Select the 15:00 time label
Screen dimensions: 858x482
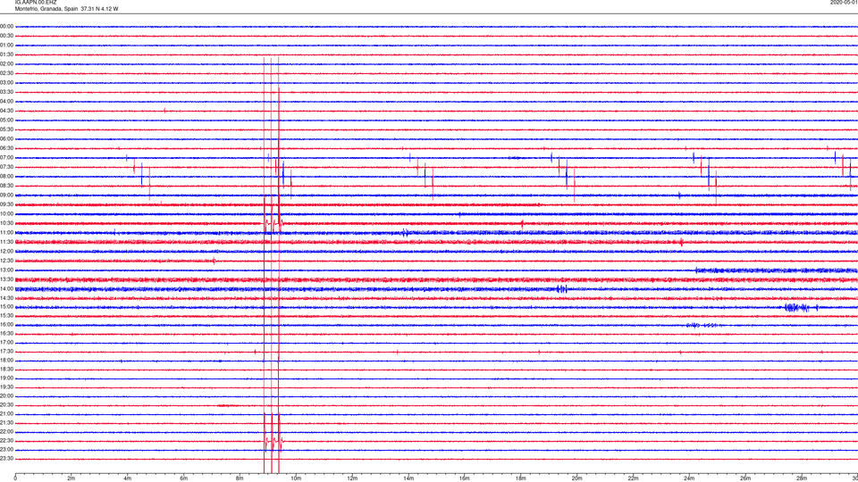pyautogui.click(x=6, y=307)
